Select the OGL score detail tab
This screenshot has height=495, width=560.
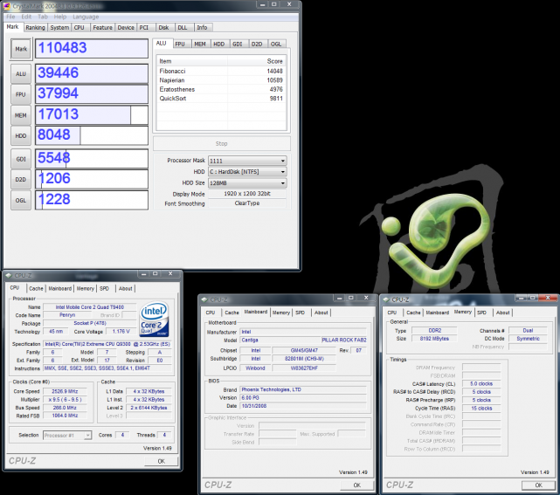point(276,44)
